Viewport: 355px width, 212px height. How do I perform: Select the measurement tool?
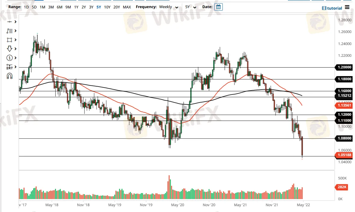pyautogui.click(x=9, y=67)
